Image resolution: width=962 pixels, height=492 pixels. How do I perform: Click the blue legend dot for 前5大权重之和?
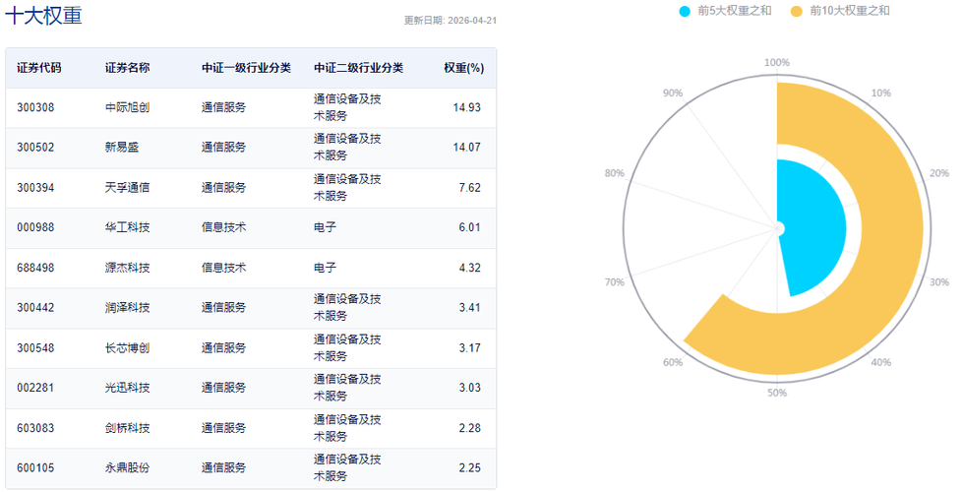tap(685, 11)
